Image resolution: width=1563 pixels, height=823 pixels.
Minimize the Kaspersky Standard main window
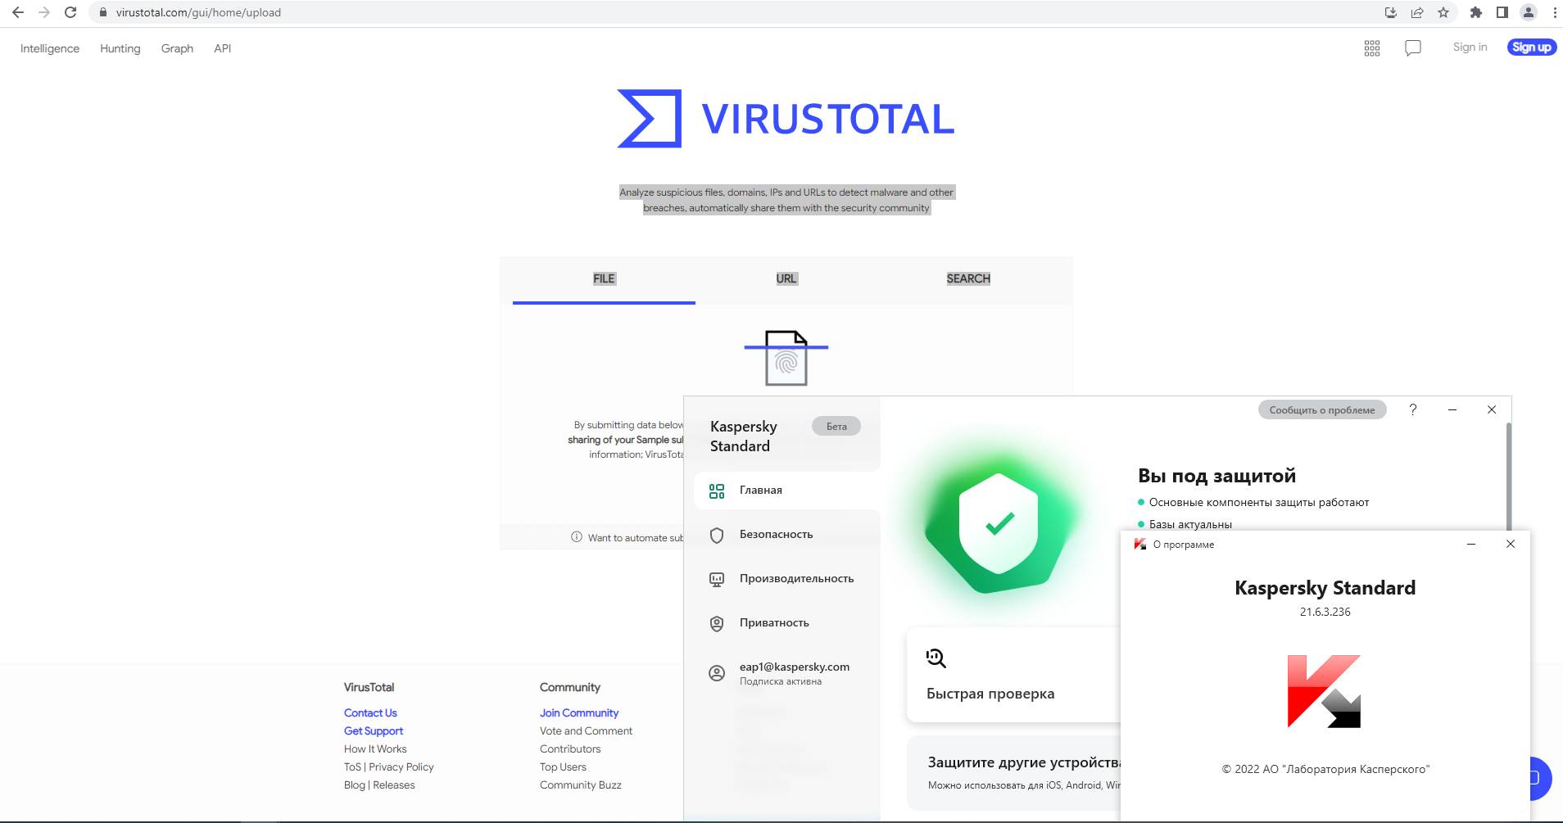coord(1452,409)
